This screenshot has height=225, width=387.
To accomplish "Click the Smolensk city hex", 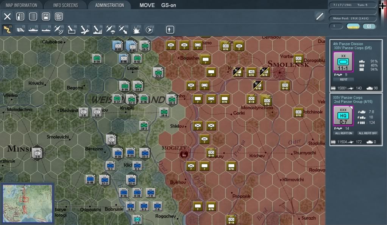I will tap(279, 73).
